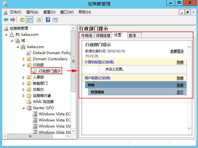Select WMI 筛选器 in the tree
The height and width of the screenshot is (148, 198).
[x=43, y=102]
